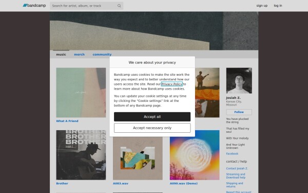Image resolution: width=308 pixels, height=193 pixels.
Task: Click Contact Josiah Z. link
Action: click(237, 168)
